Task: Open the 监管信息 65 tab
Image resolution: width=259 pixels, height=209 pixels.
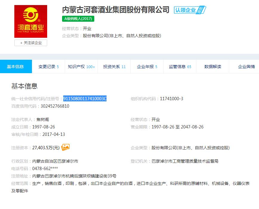Action: (x=180, y=67)
